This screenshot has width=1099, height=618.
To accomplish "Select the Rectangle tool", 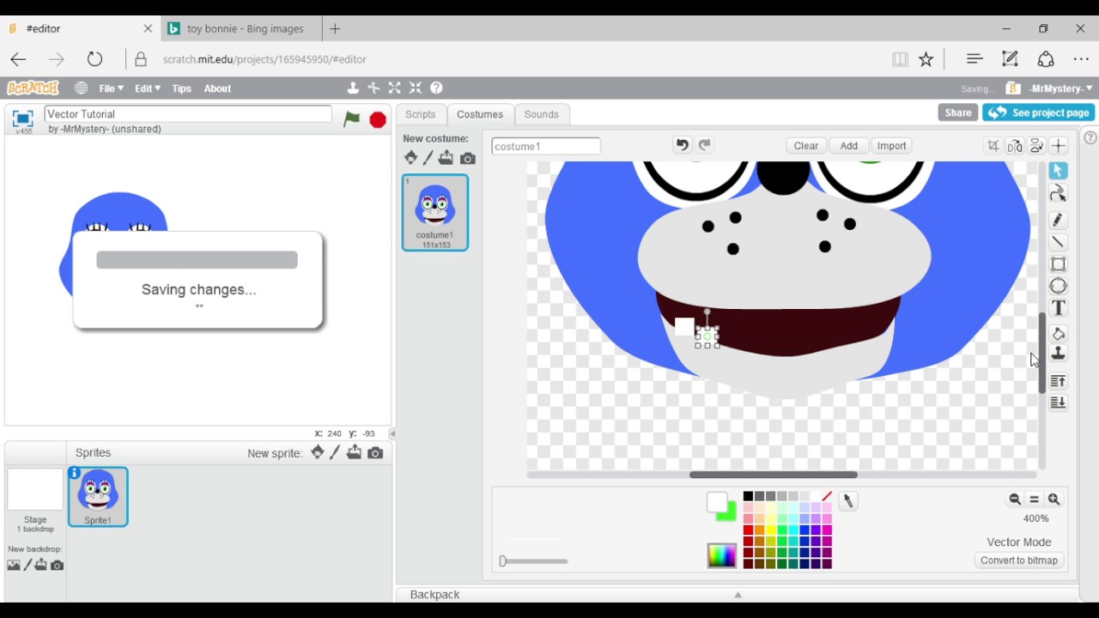I will point(1059,264).
